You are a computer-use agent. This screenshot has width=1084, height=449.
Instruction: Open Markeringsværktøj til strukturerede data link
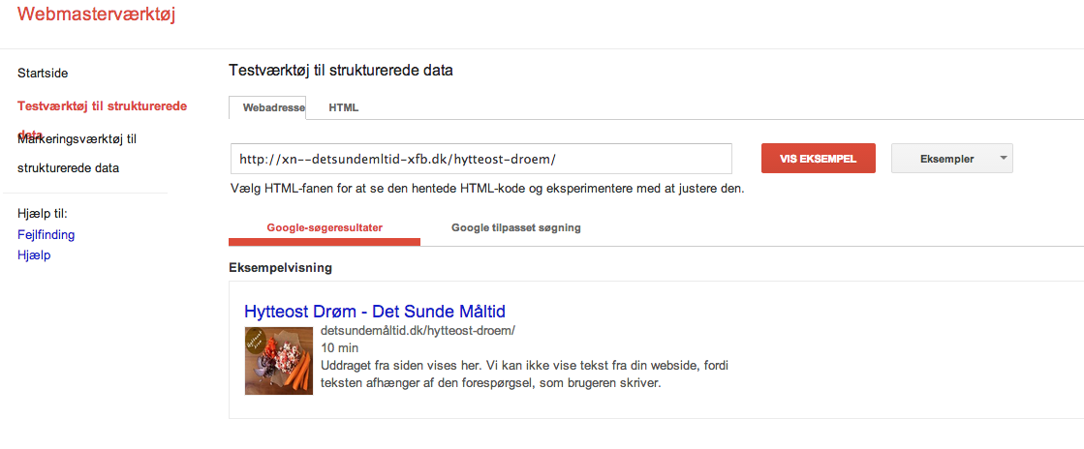[77, 153]
